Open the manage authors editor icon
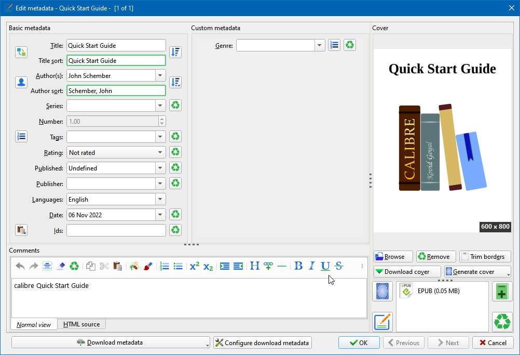 [x=21, y=82]
